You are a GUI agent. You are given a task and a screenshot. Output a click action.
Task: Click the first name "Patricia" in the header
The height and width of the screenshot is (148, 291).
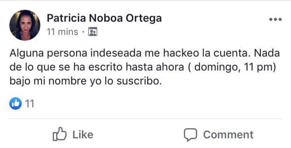(x=66, y=18)
